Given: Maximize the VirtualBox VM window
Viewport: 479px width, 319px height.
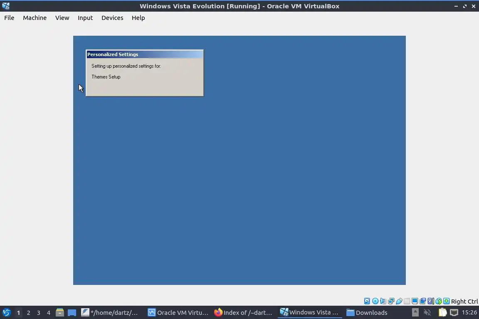Looking at the screenshot, I should point(464,6).
